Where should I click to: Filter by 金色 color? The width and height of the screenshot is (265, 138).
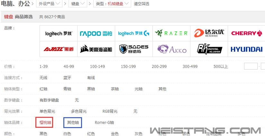point(115,134)
